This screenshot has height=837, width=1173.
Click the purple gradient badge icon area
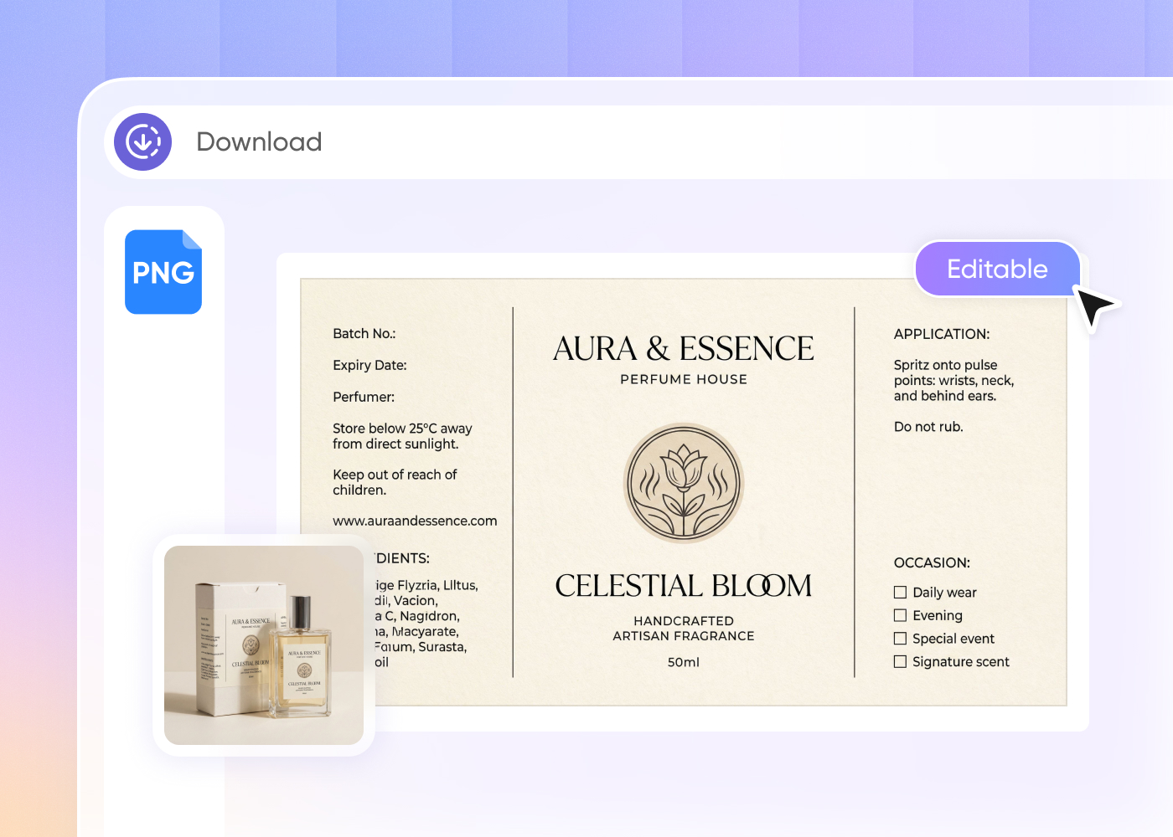[x=997, y=269]
